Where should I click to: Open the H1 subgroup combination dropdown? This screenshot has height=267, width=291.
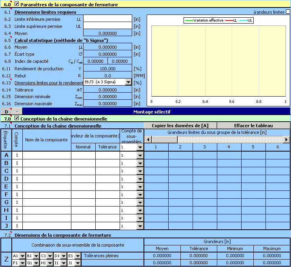click(x=50, y=263)
